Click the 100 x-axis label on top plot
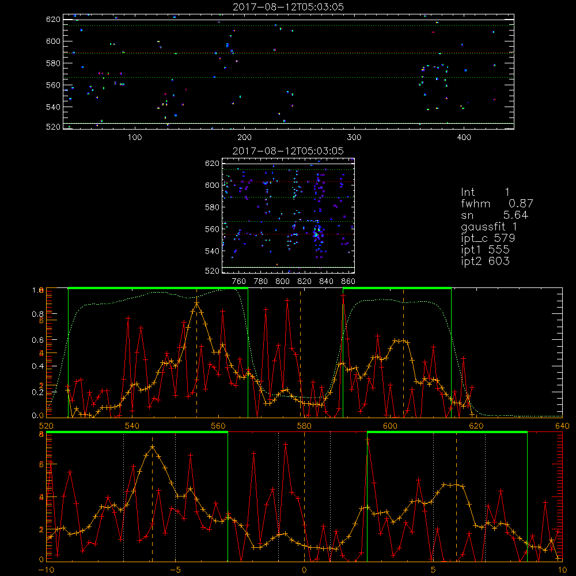This screenshot has height=576, width=576. pos(135,138)
